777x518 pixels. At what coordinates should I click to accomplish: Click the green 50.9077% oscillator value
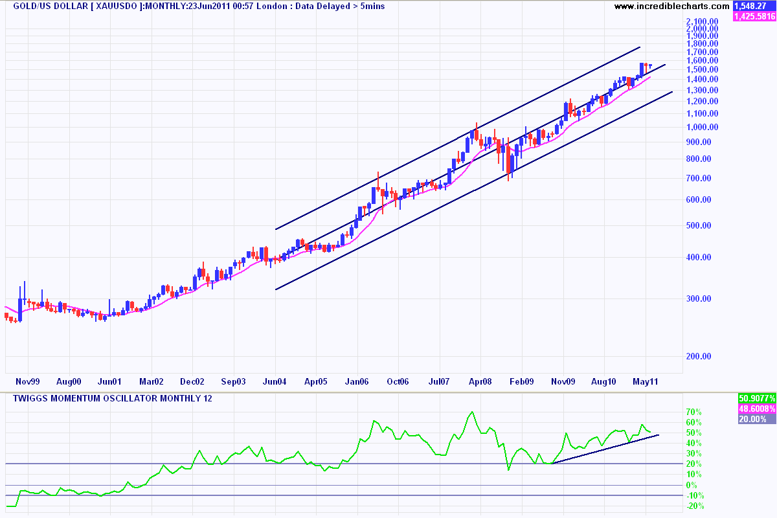(x=756, y=400)
